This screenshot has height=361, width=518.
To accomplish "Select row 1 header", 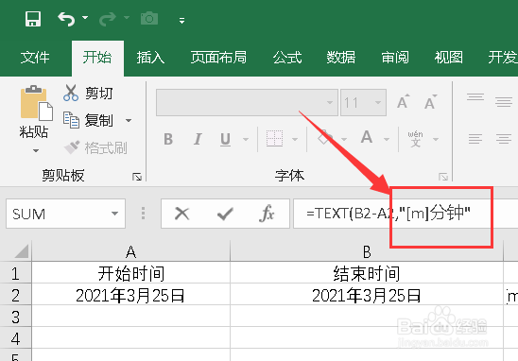I will point(15,273).
